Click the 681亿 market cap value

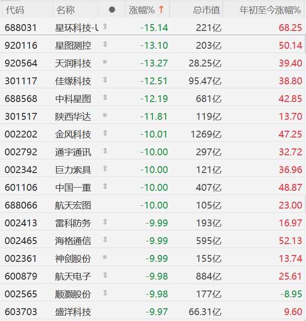coord(209,99)
